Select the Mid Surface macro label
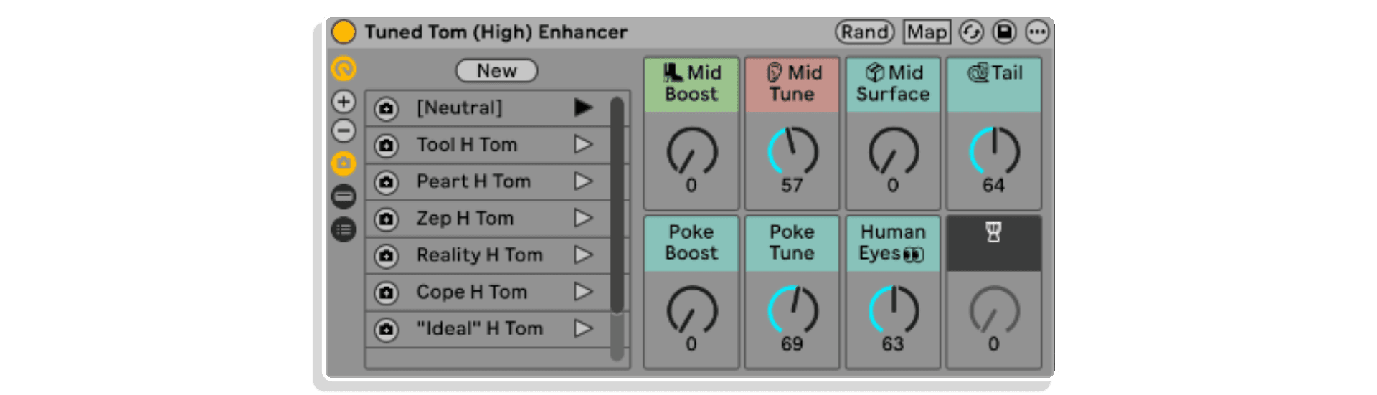 (x=893, y=85)
